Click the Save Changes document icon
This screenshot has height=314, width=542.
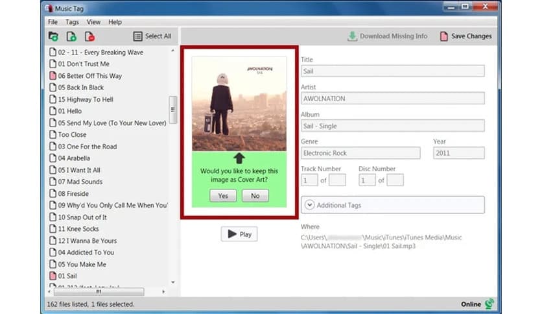pyautogui.click(x=444, y=36)
